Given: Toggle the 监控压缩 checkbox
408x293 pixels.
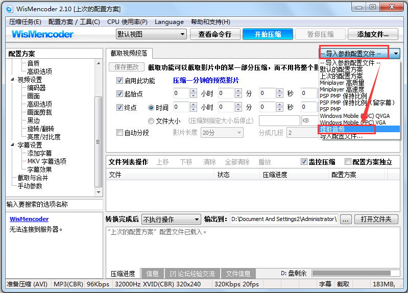Looking at the screenshot, I should pyautogui.click(x=304, y=162).
